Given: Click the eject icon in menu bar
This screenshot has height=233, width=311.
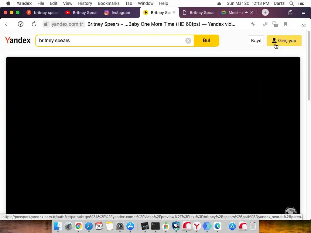Looking at the screenshot, I should pyautogui.click(x=219, y=3).
